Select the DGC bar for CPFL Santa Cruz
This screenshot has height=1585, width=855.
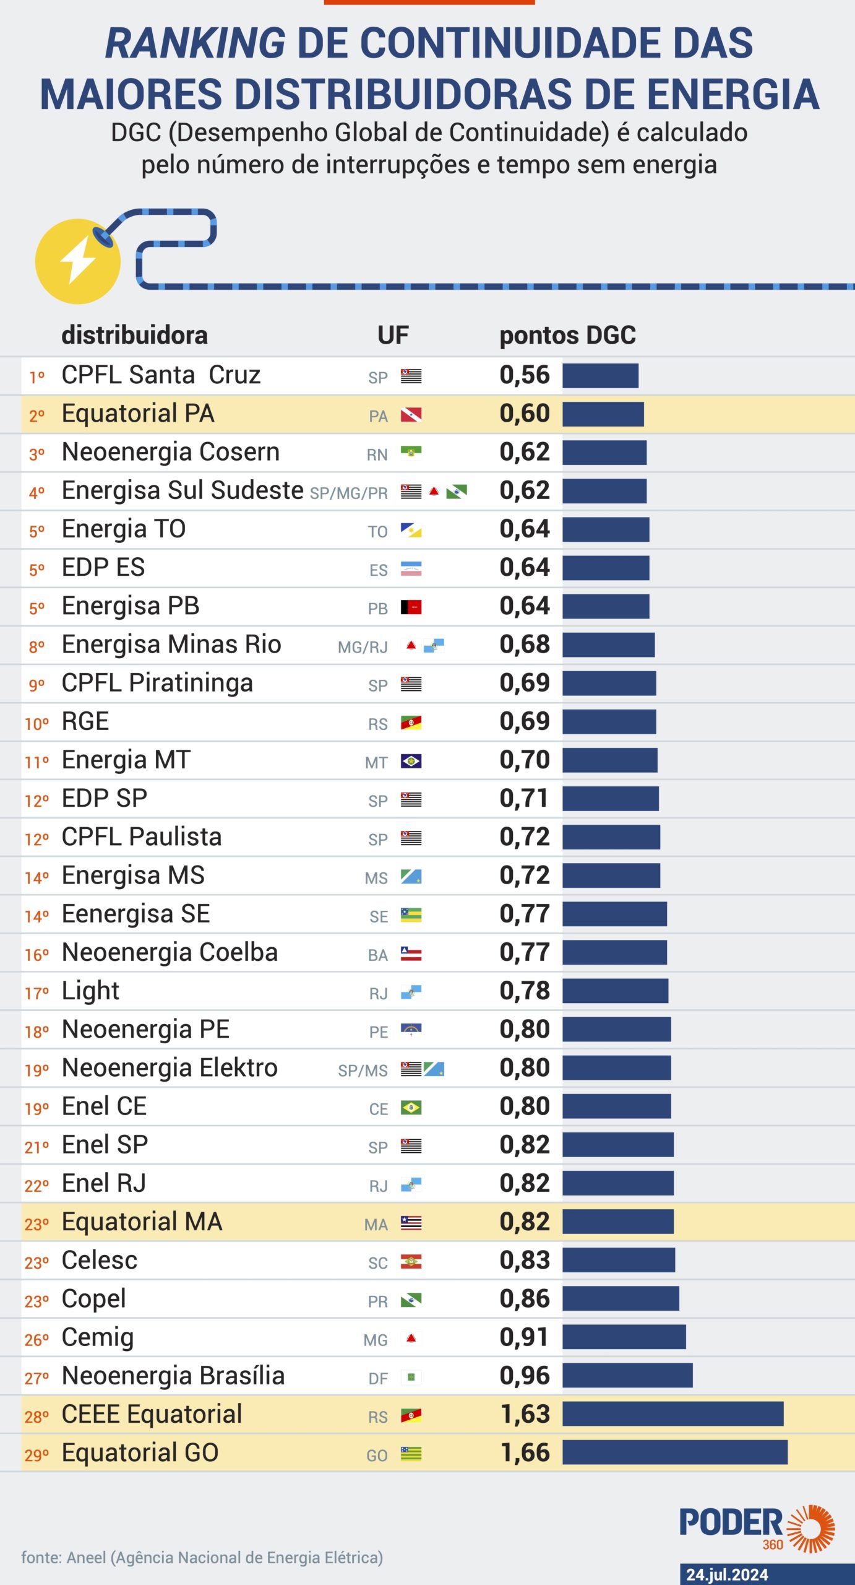coord(600,376)
